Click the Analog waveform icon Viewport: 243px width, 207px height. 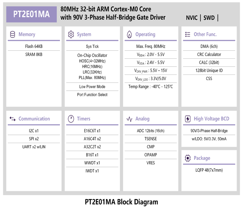[x=129, y=119]
